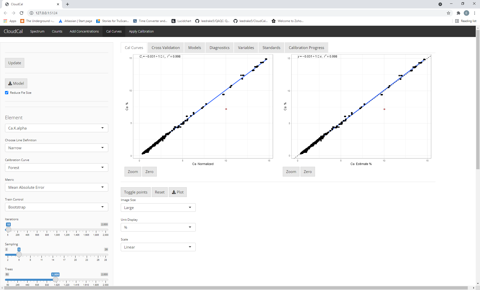Reload the CloudCal page
Screen dimensions: 480x290
tap(21, 13)
